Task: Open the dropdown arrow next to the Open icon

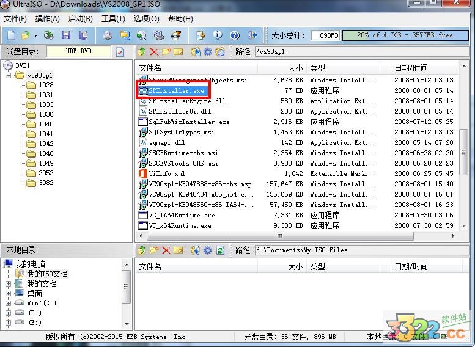Action: click(x=35, y=35)
